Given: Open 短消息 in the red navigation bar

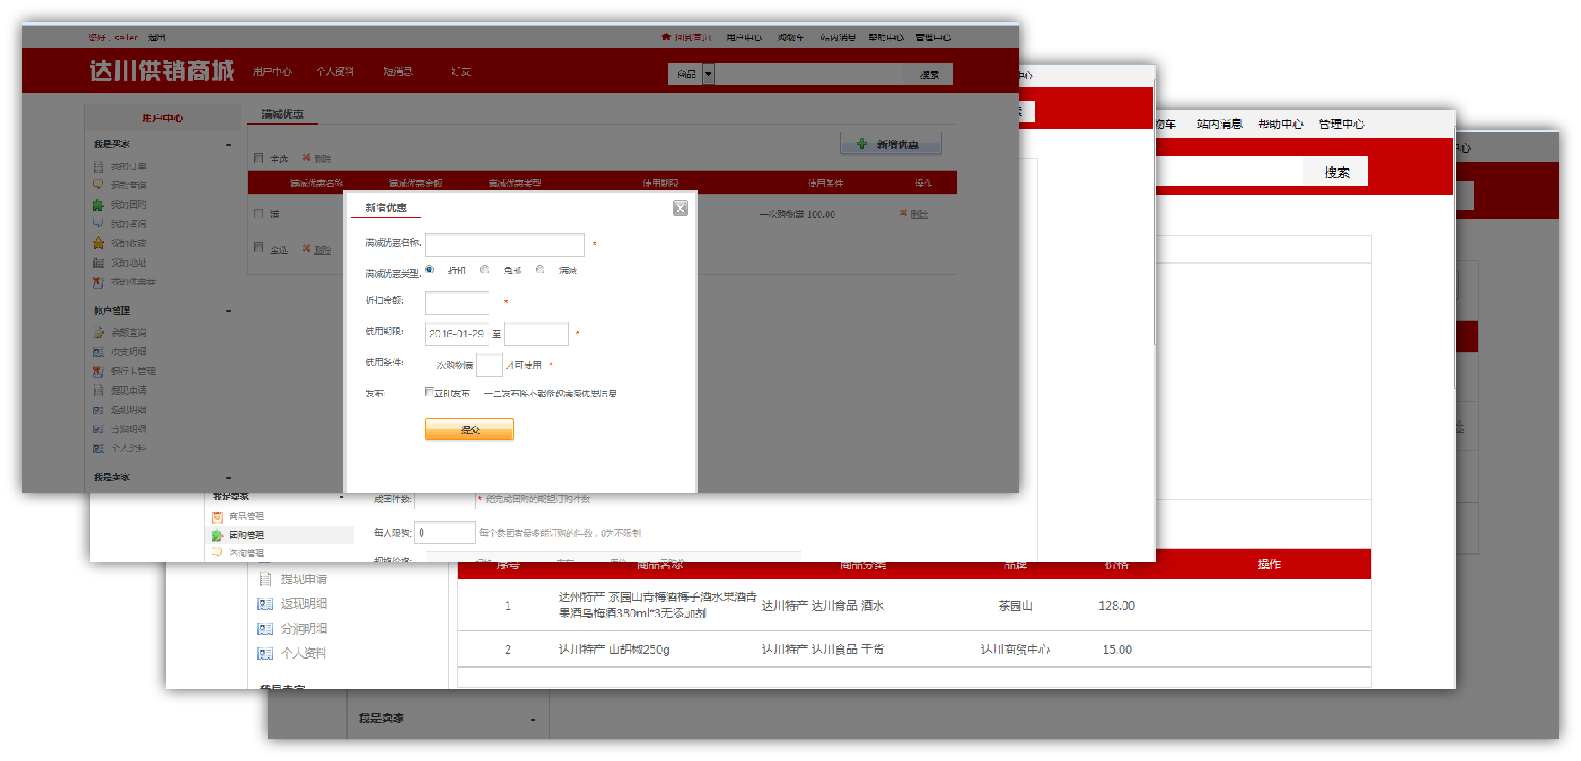Looking at the screenshot, I should point(397,71).
